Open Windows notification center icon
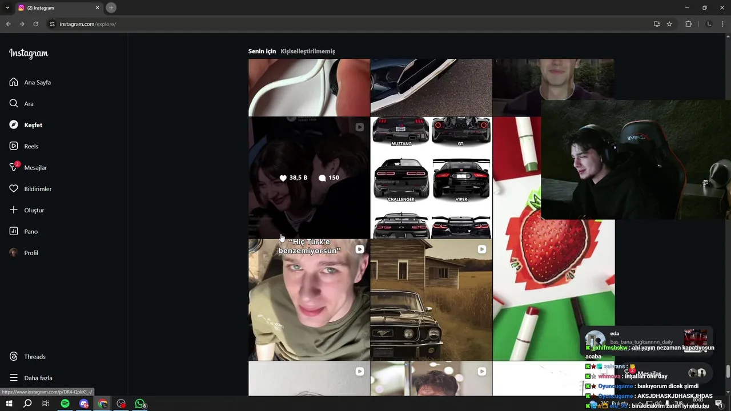Screen dimensions: 731x411 (x=719, y=404)
